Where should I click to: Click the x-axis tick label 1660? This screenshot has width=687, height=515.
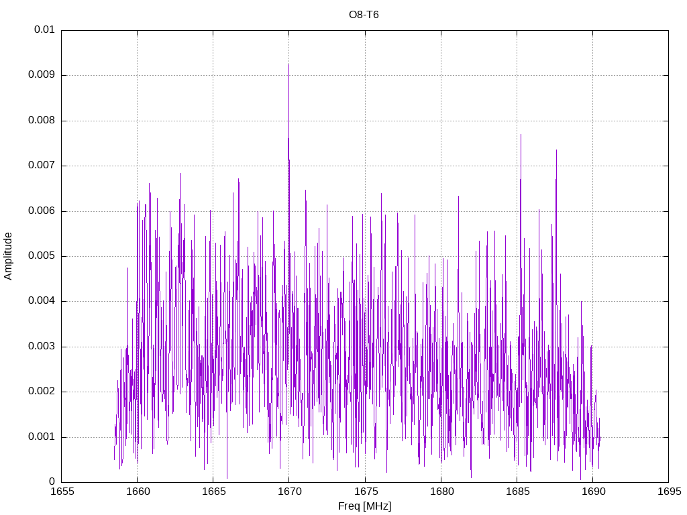click(138, 492)
